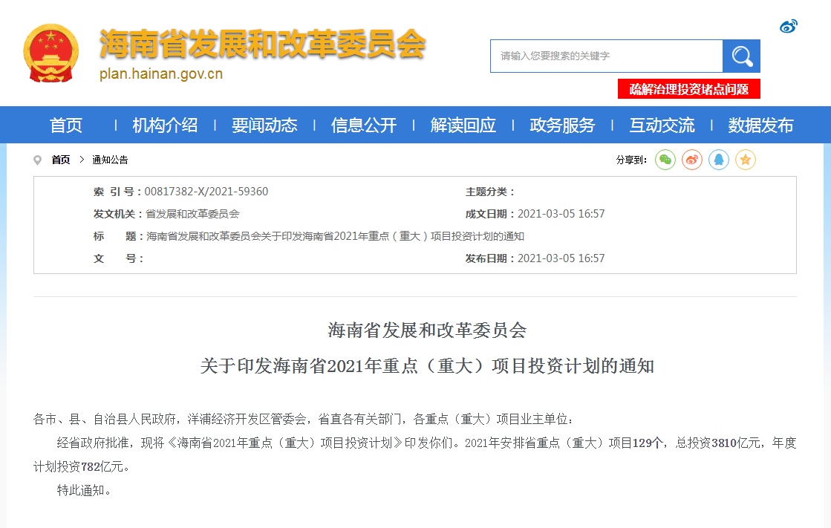Click the red 疏解治理投资堵点问题 banner
The width and height of the screenshot is (831, 528).
coord(688,89)
